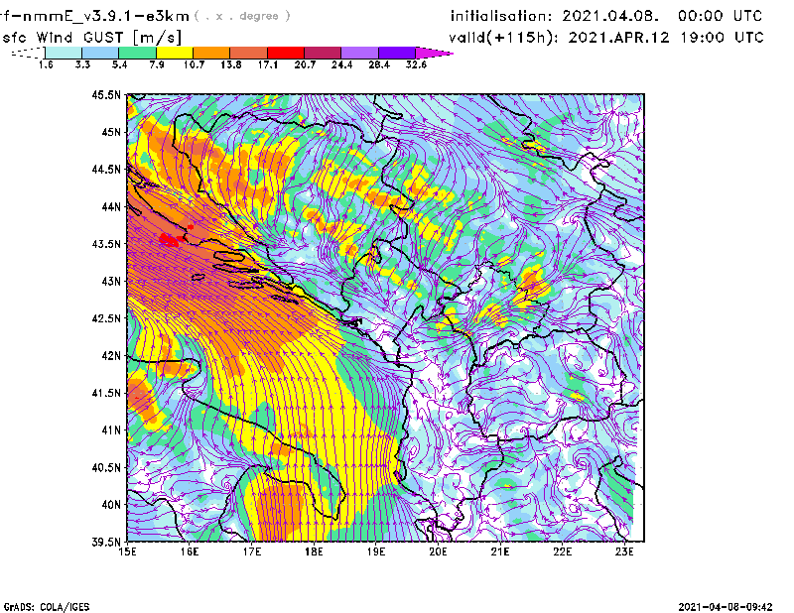The width and height of the screenshot is (794, 613).
Task: Click latitude label 39.5N
Action: (x=106, y=543)
